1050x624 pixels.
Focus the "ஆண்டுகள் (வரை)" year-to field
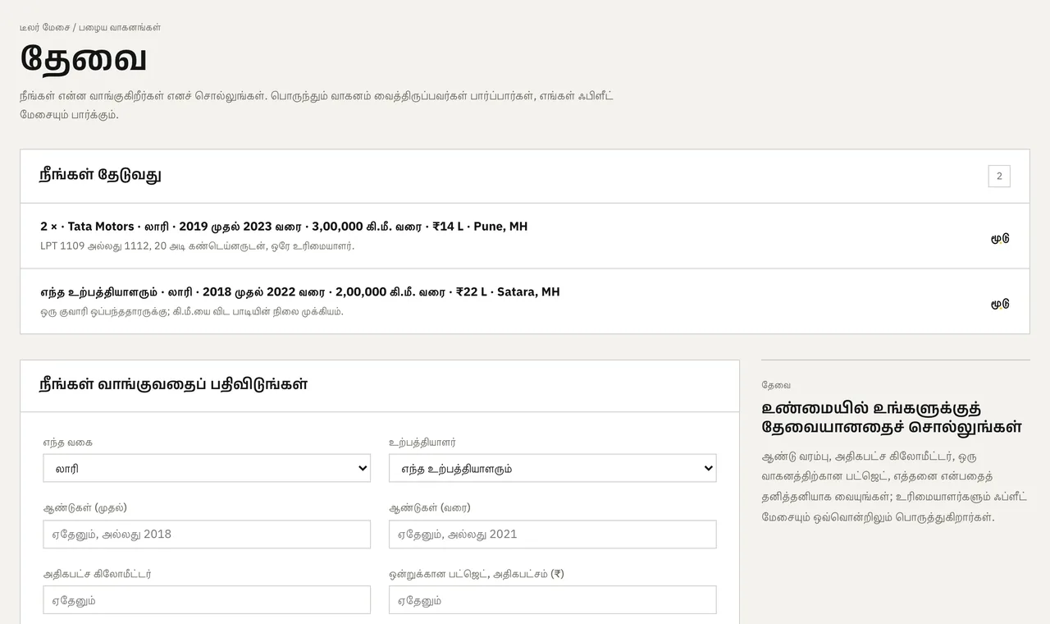tap(553, 534)
